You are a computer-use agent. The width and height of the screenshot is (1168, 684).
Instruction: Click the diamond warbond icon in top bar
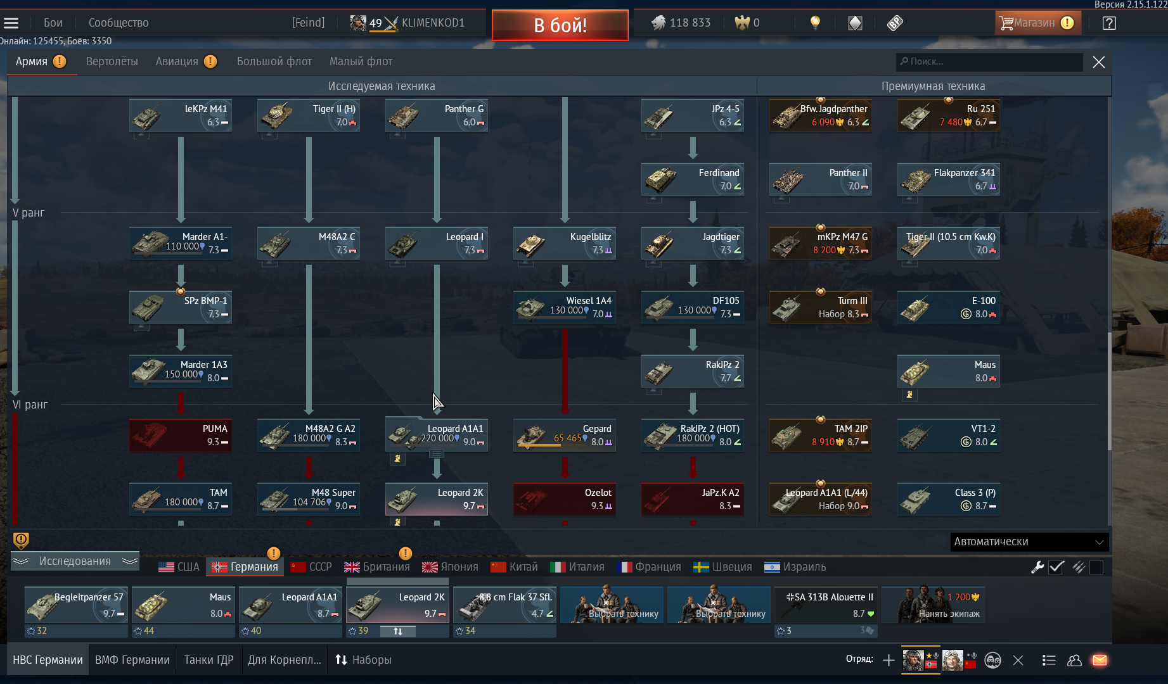[x=855, y=23]
